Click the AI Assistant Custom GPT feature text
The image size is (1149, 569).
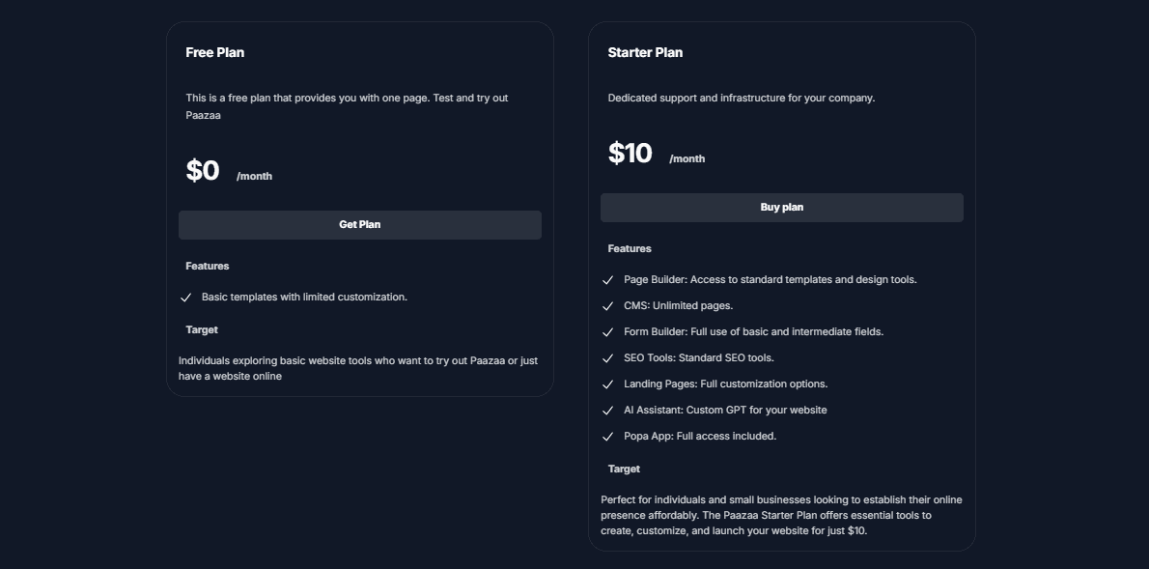tap(725, 411)
